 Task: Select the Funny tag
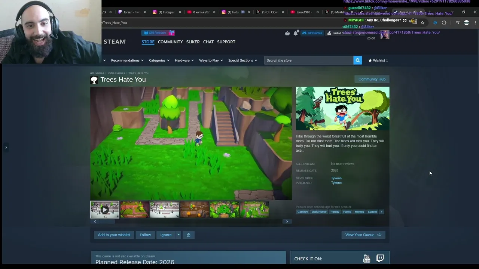pyautogui.click(x=347, y=212)
